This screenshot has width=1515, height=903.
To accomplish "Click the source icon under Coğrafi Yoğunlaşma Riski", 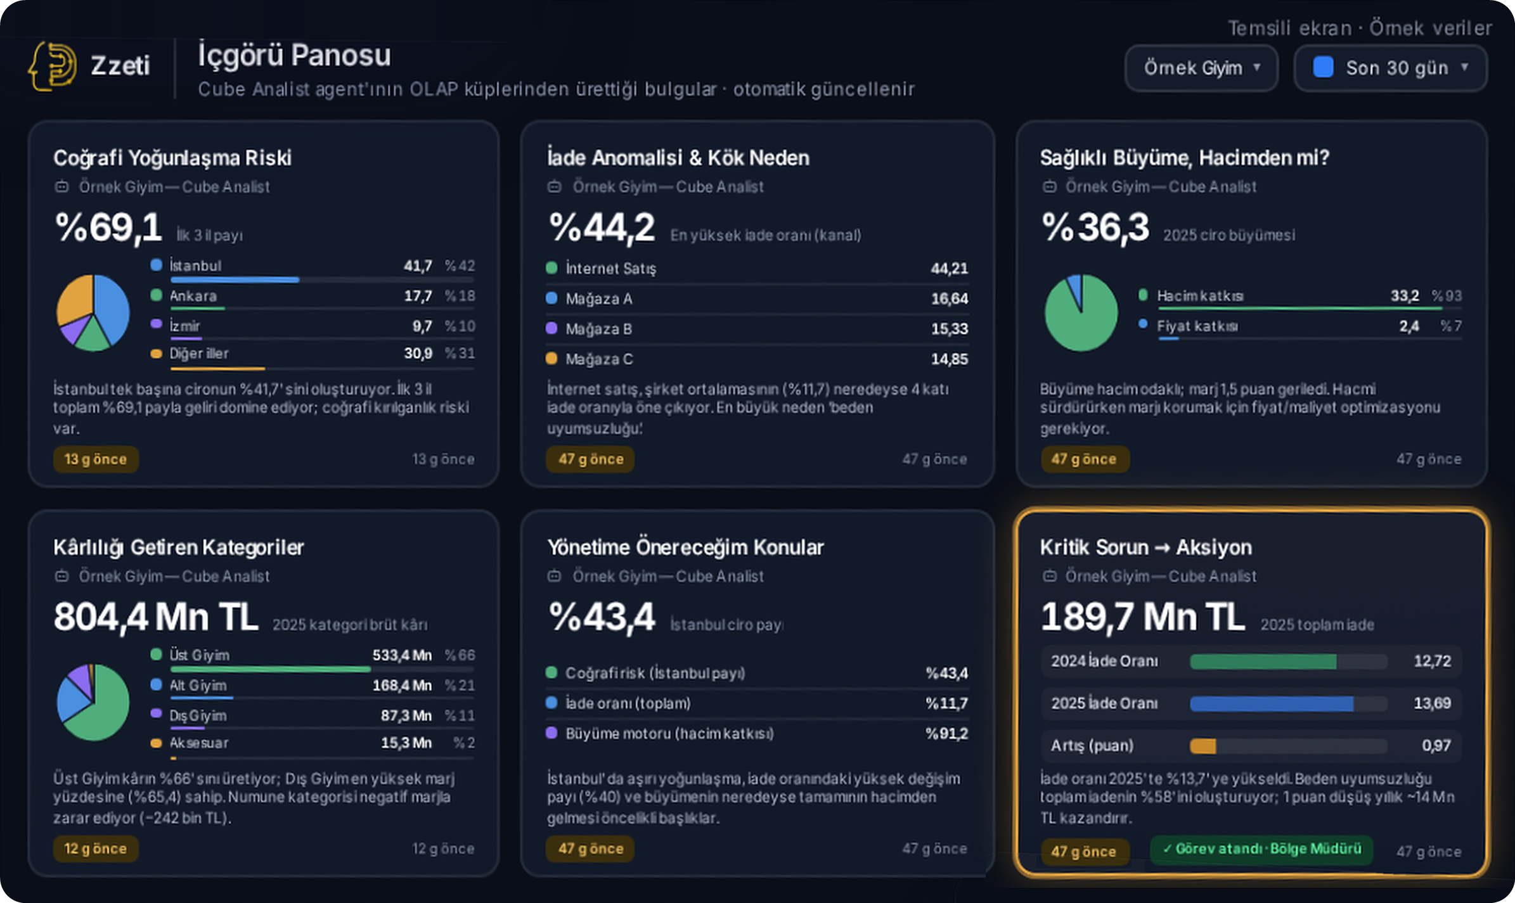I will (x=61, y=187).
